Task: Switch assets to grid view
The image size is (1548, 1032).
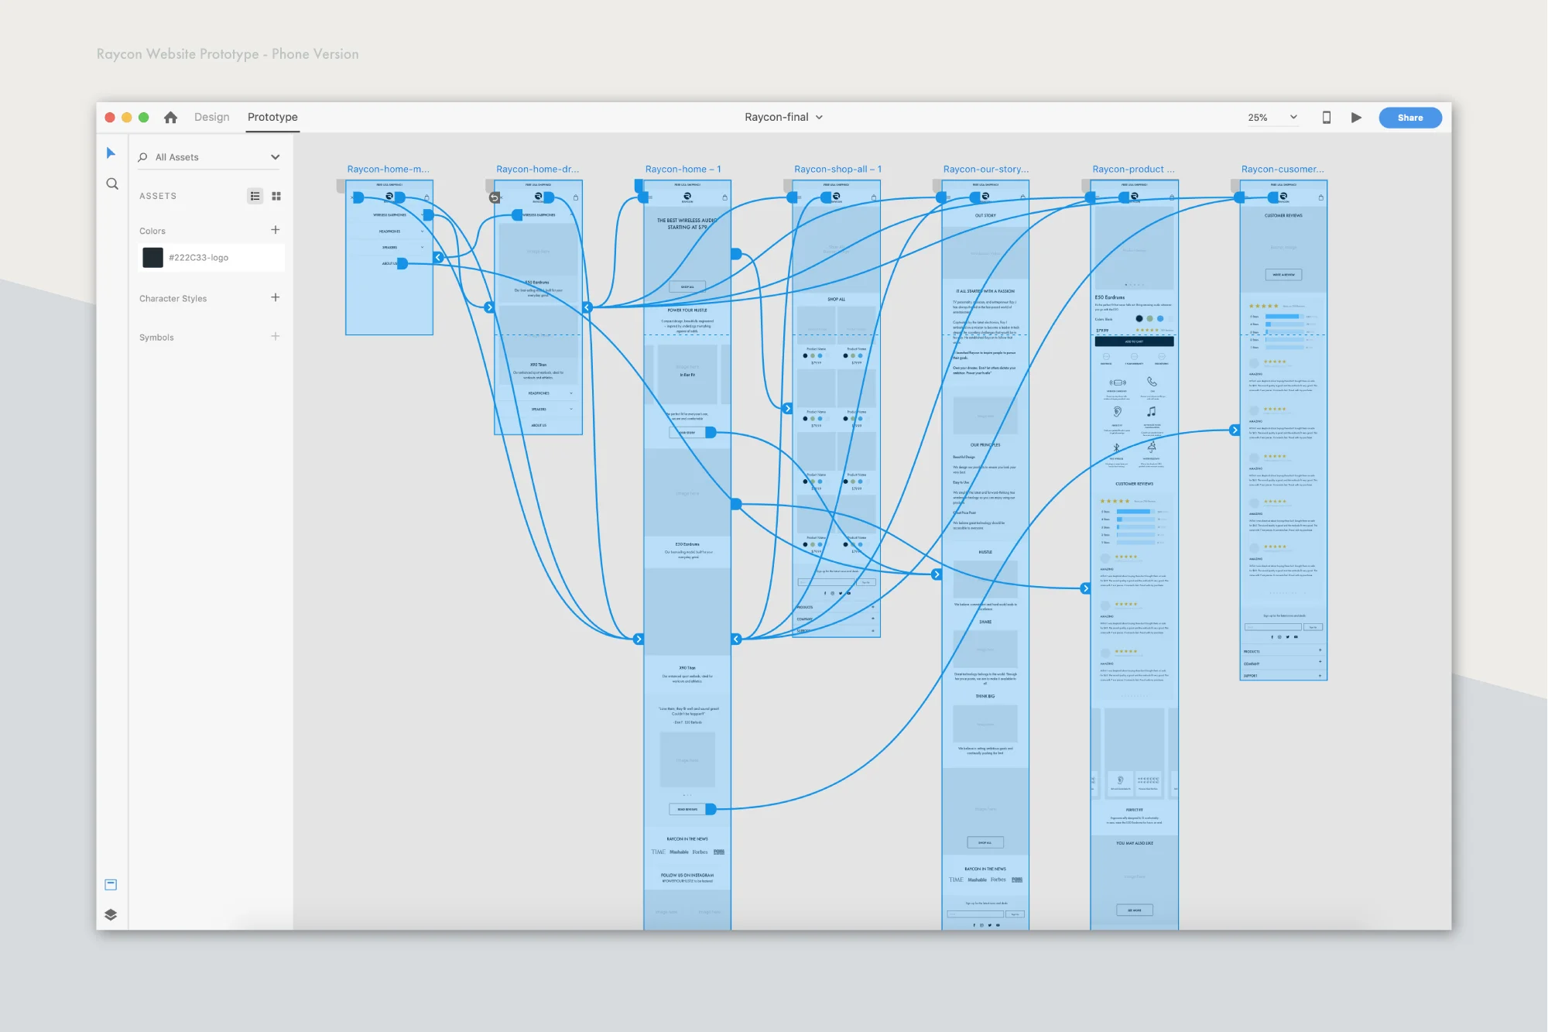Action: (276, 195)
